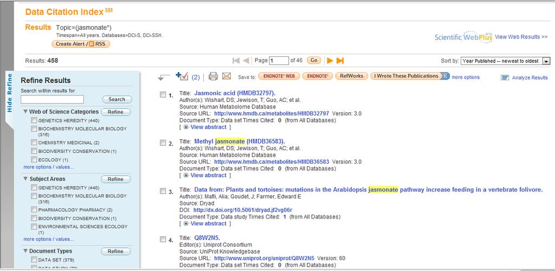
Task: Check DATA SET (379) document type box
Action: 34,260
